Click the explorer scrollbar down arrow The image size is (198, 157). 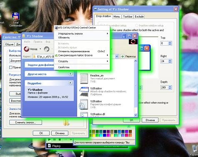coord(135,115)
